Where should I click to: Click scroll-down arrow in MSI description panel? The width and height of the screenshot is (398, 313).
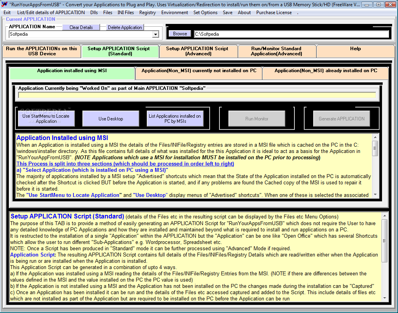tap(375, 195)
